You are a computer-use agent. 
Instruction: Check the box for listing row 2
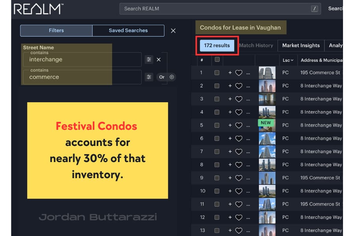217,86
